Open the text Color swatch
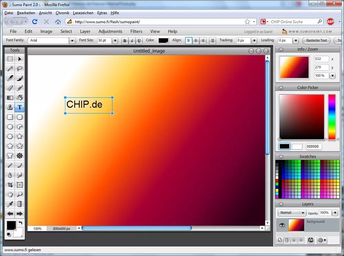The image size is (344, 256). pyautogui.click(x=163, y=40)
